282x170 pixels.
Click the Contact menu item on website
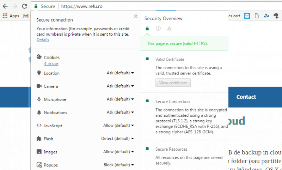click(x=246, y=97)
